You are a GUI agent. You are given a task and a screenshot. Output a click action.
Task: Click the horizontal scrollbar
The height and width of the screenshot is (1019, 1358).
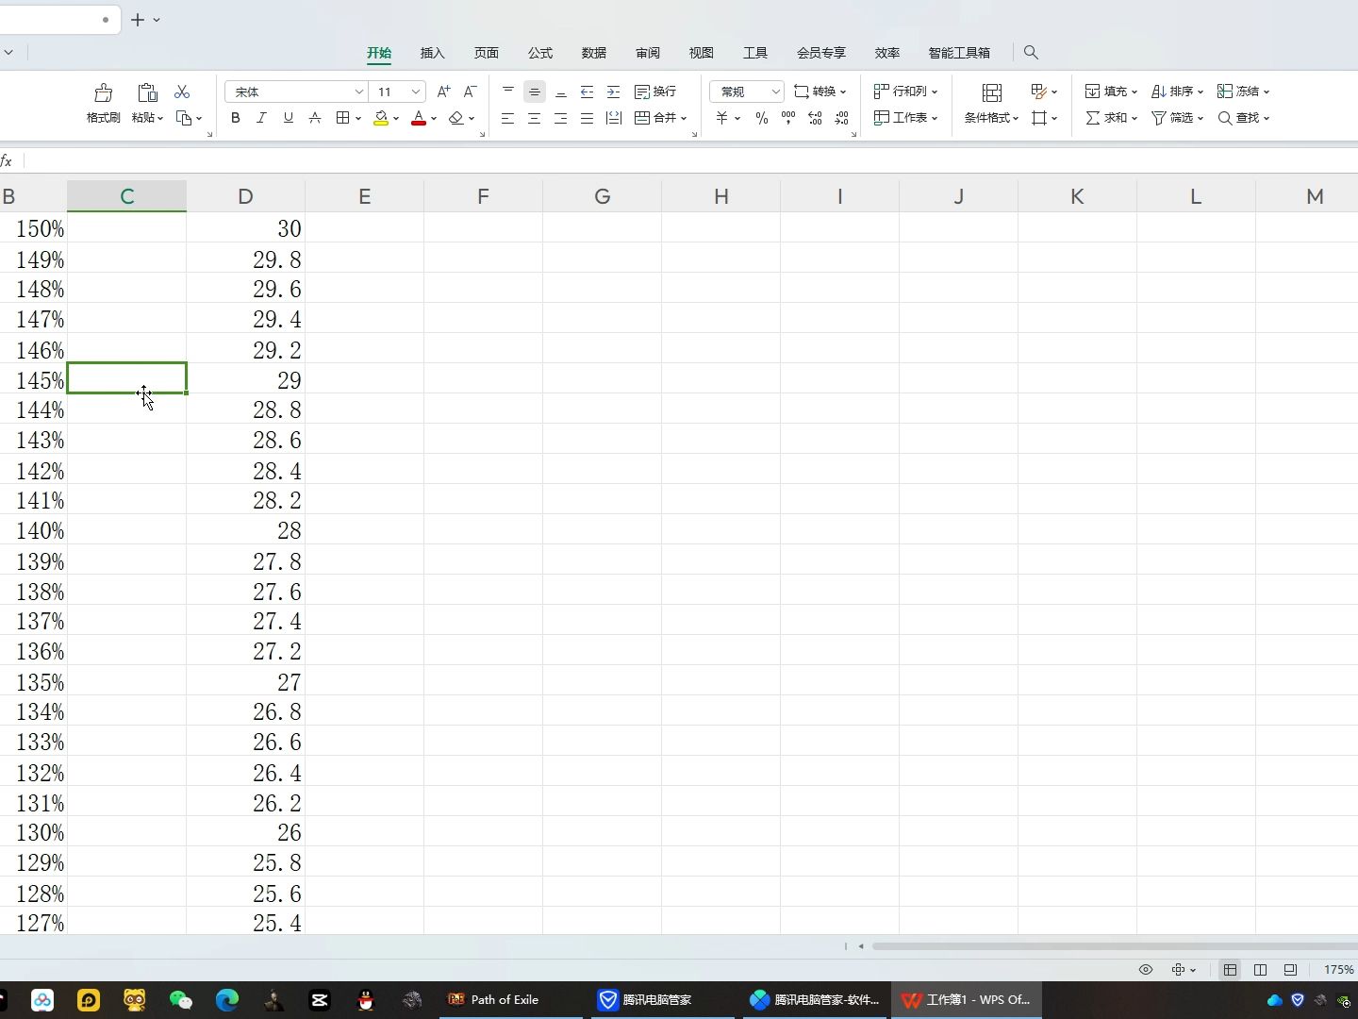click(1115, 945)
